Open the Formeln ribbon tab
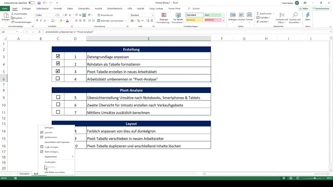The image size is (333, 187). coord(58,9)
